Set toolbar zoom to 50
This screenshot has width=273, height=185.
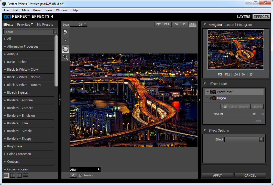(x=184, y=24)
